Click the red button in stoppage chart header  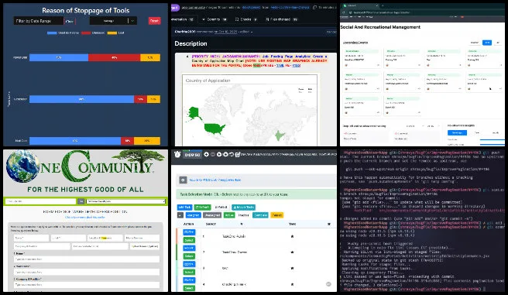[155, 21]
